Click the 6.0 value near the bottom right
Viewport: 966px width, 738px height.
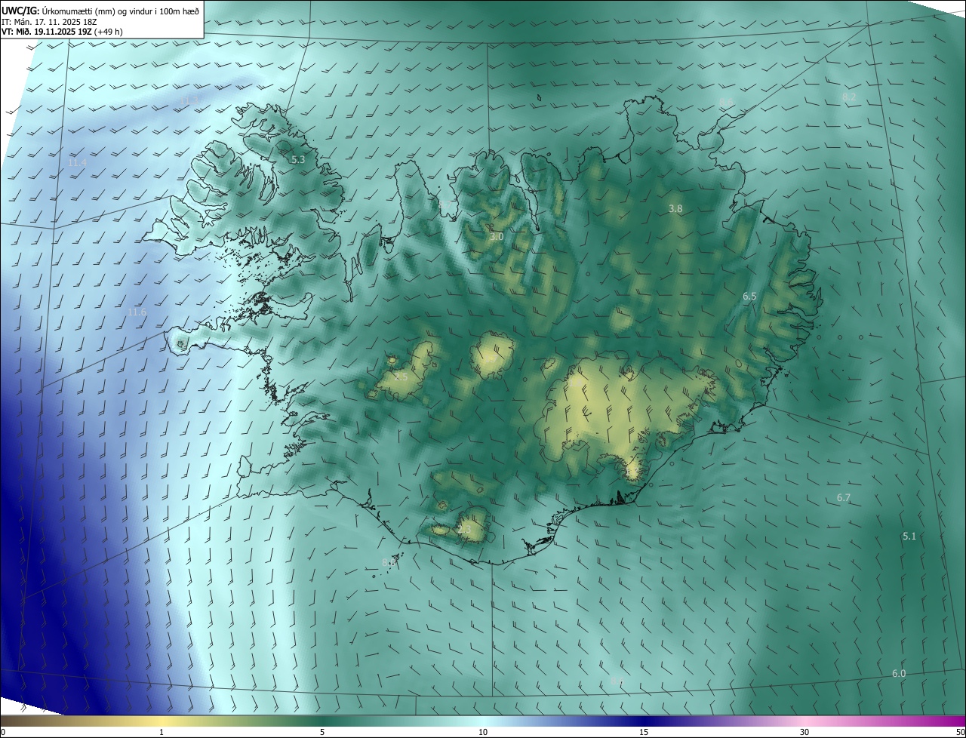click(899, 674)
